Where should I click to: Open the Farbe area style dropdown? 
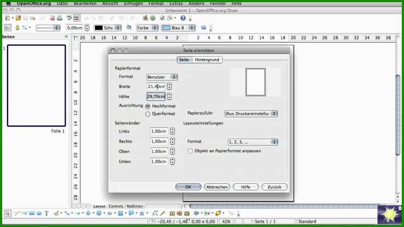click(x=147, y=28)
